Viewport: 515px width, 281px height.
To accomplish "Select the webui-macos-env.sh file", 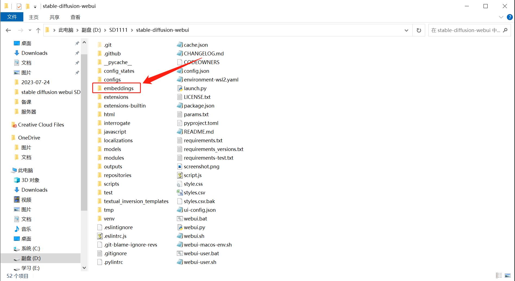I will tap(208, 245).
